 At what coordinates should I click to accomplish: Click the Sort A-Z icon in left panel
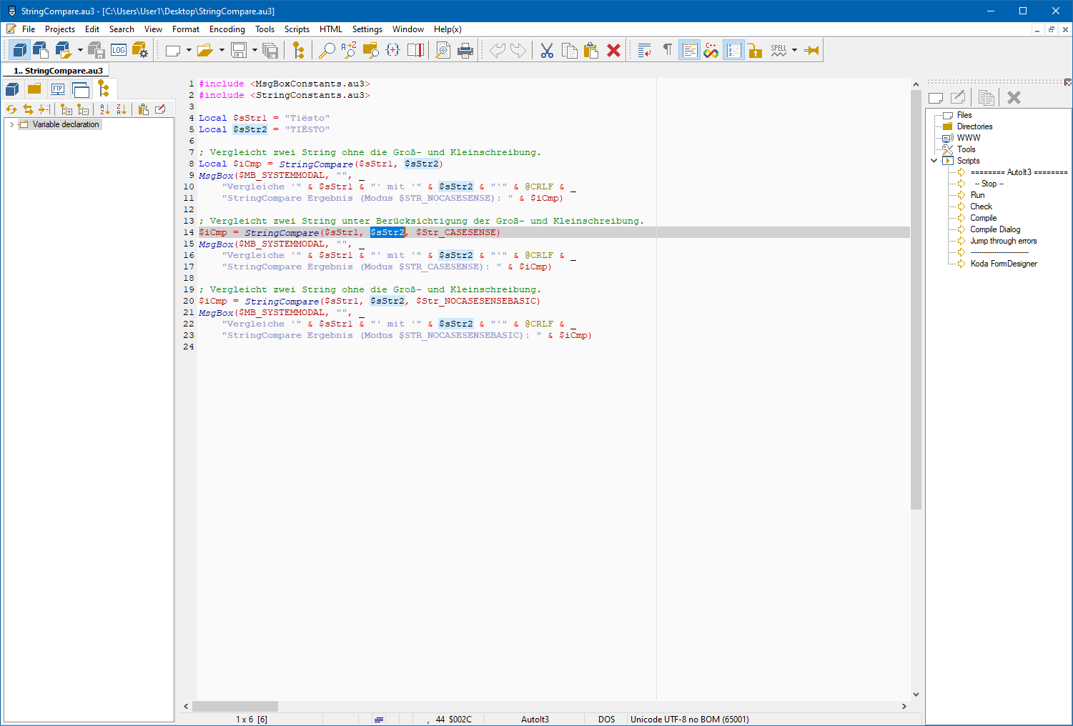coord(105,109)
